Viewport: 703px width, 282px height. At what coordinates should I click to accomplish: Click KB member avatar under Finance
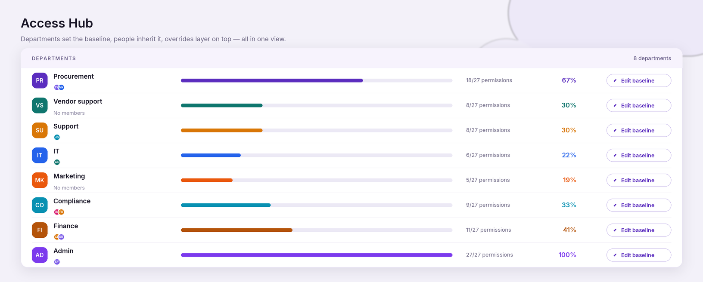(x=61, y=237)
